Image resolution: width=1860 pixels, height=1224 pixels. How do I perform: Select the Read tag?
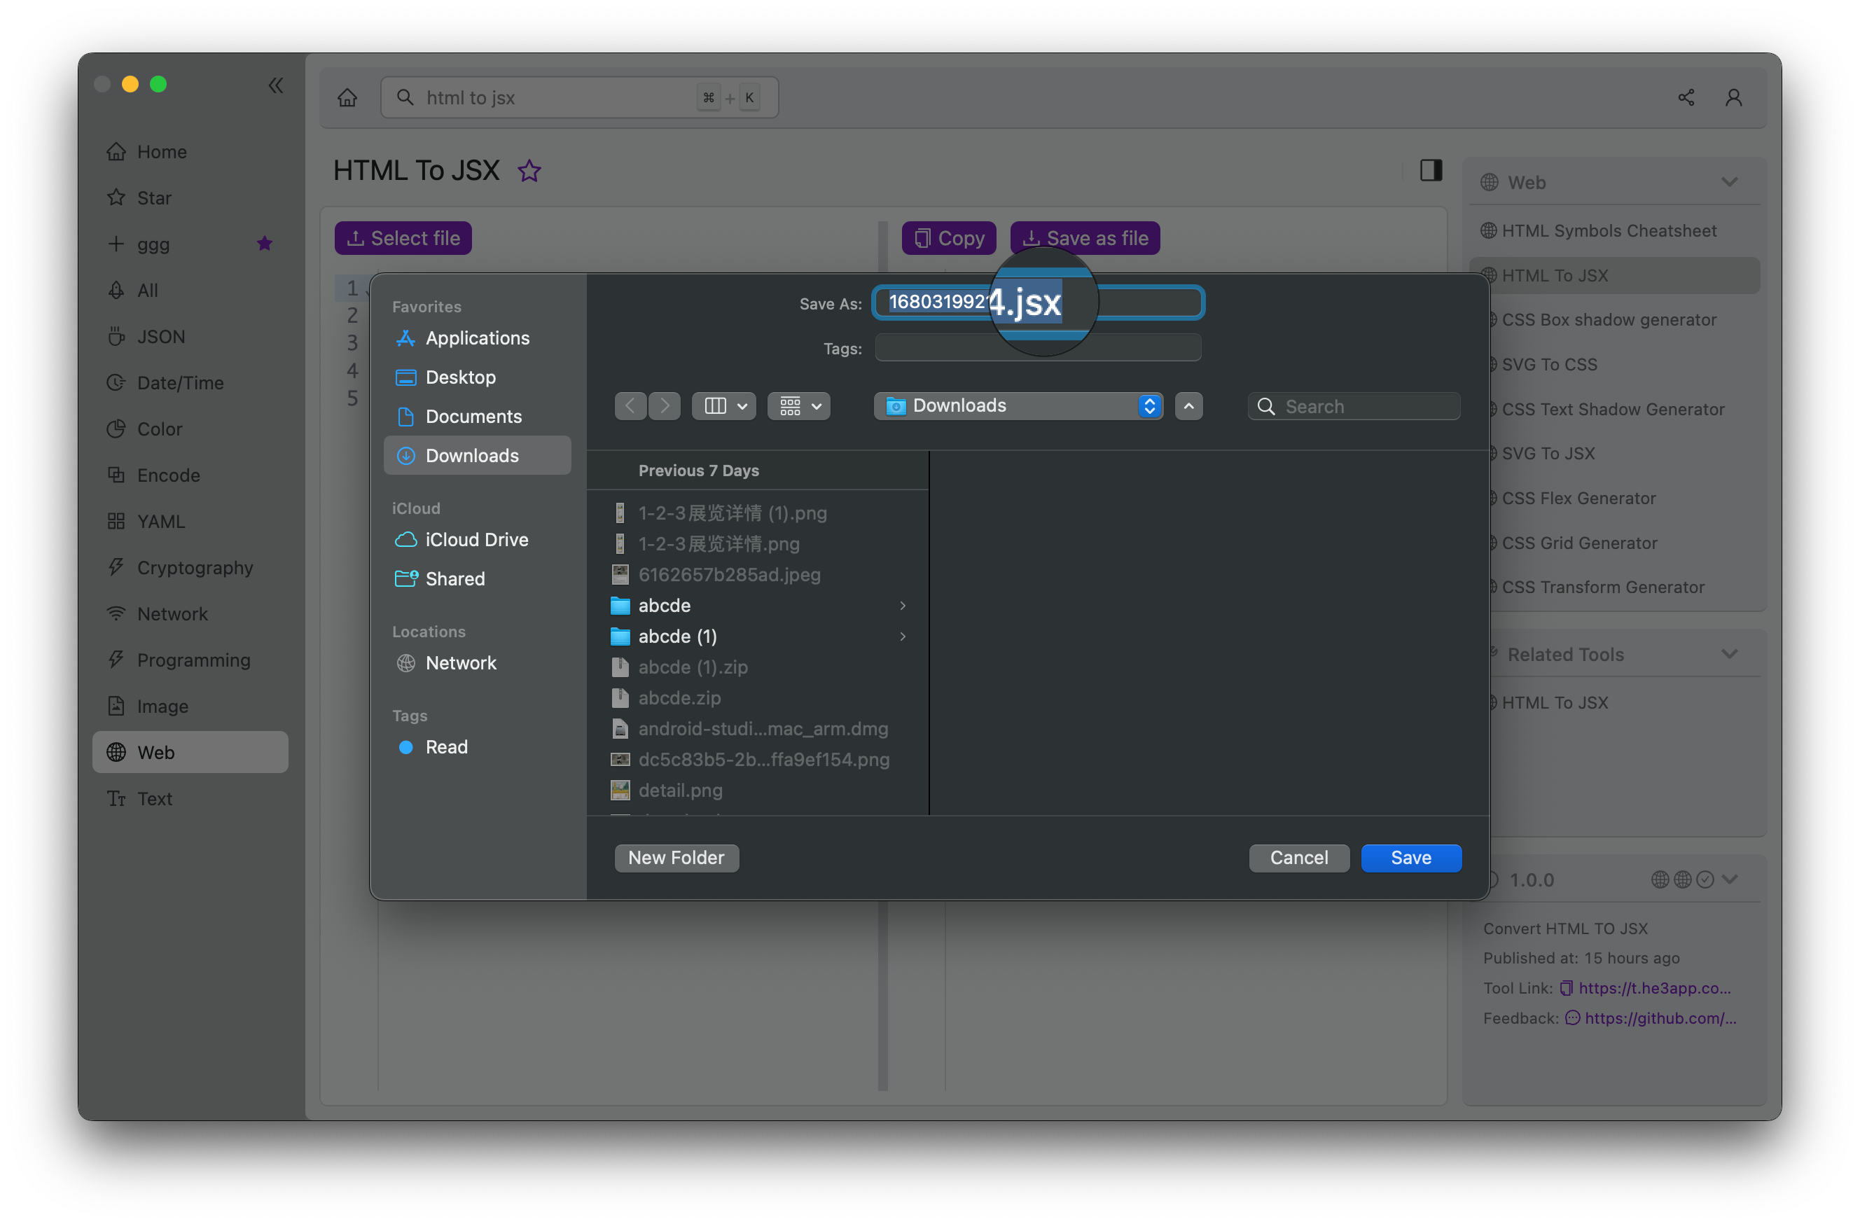click(478, 746)
